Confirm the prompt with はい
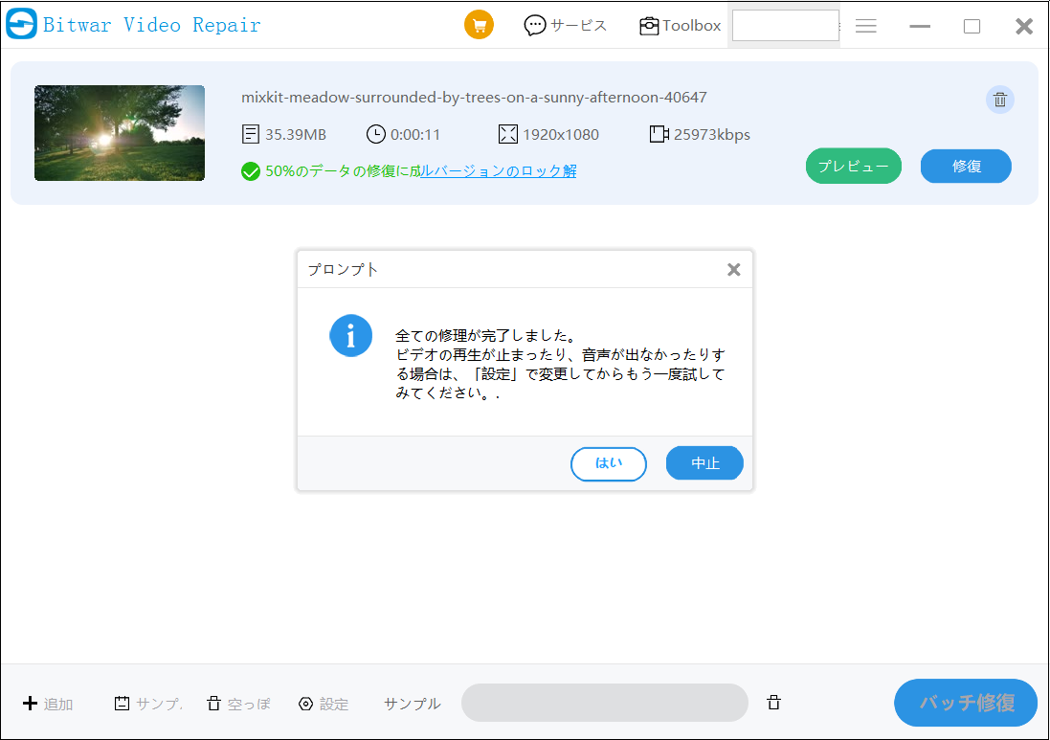 click(608, 463)
